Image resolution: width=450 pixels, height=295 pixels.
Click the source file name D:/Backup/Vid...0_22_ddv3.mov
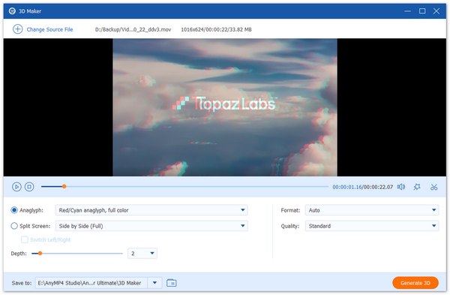(133, 29)
